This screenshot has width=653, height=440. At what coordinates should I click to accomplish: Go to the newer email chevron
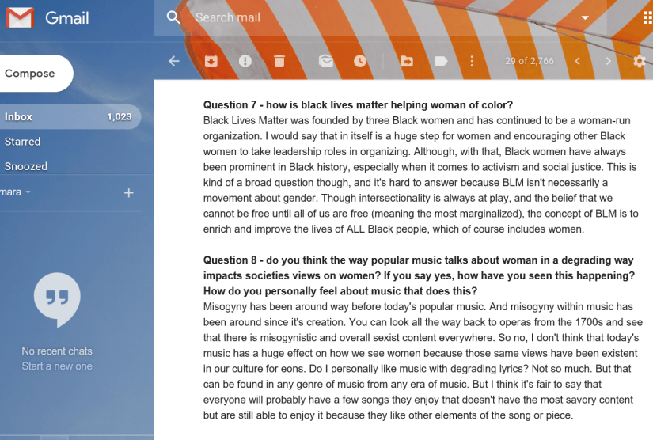[578, 61]
